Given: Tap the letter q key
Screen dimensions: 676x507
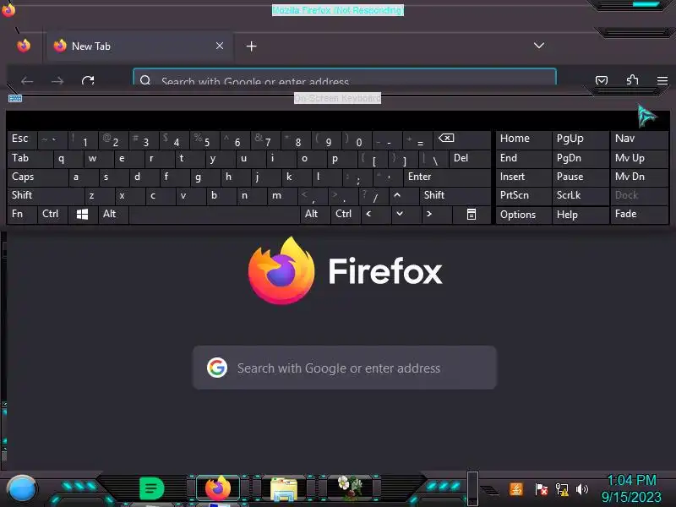Looking at the screenshot, I should 68,158.
